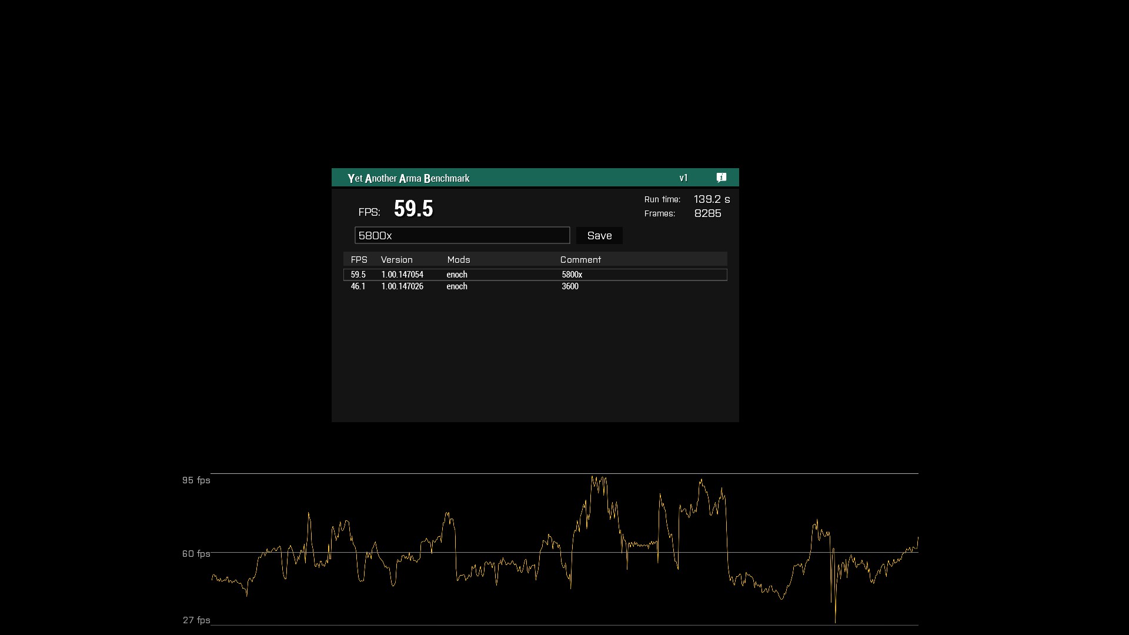Click the info icon in the title bar
This screenshot has width=1129, height=635.
(722, 178)
